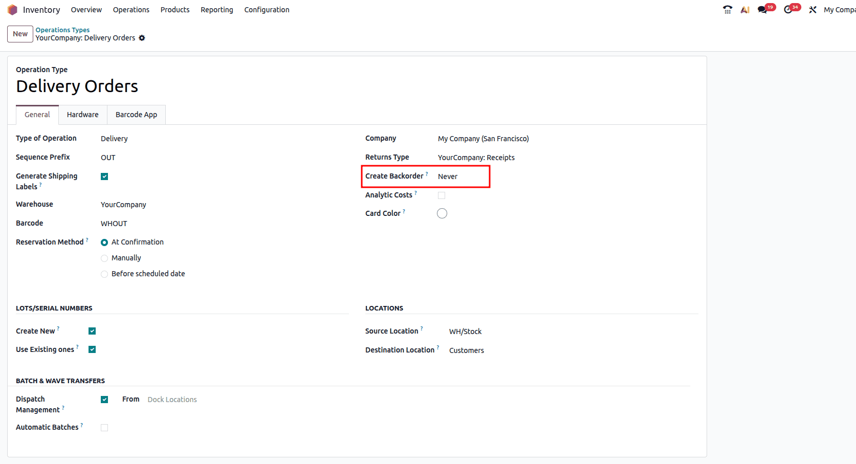Toggle the Use Existing ones checkbox
This screenshot has width=856, height=464.
(x=92, y=349)
